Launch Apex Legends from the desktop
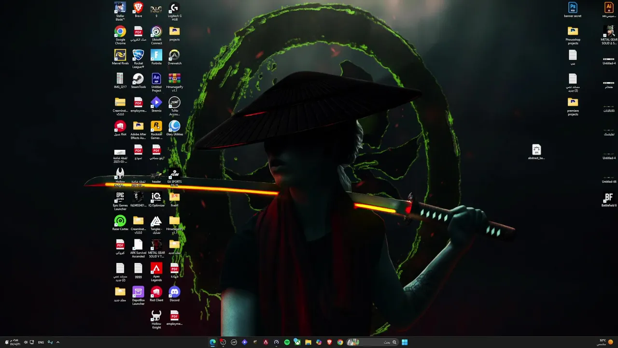Viewport: 618px width, 348px height. coord(156,272)
